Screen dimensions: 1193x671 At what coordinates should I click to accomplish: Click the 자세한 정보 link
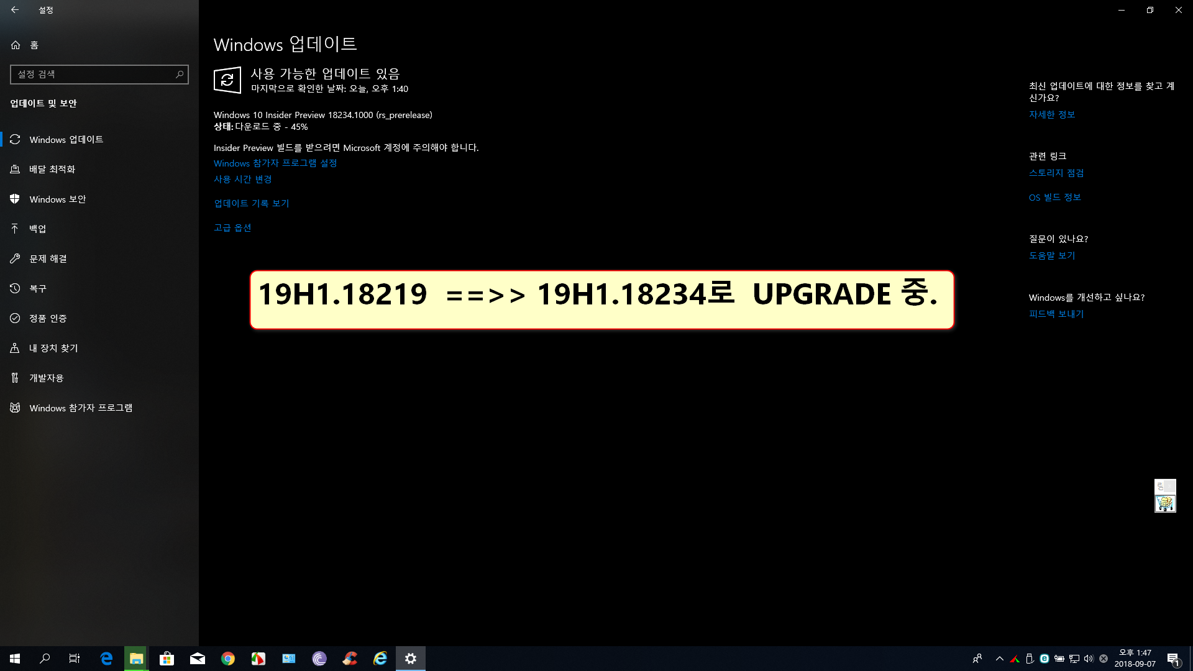coord(1052,115)
